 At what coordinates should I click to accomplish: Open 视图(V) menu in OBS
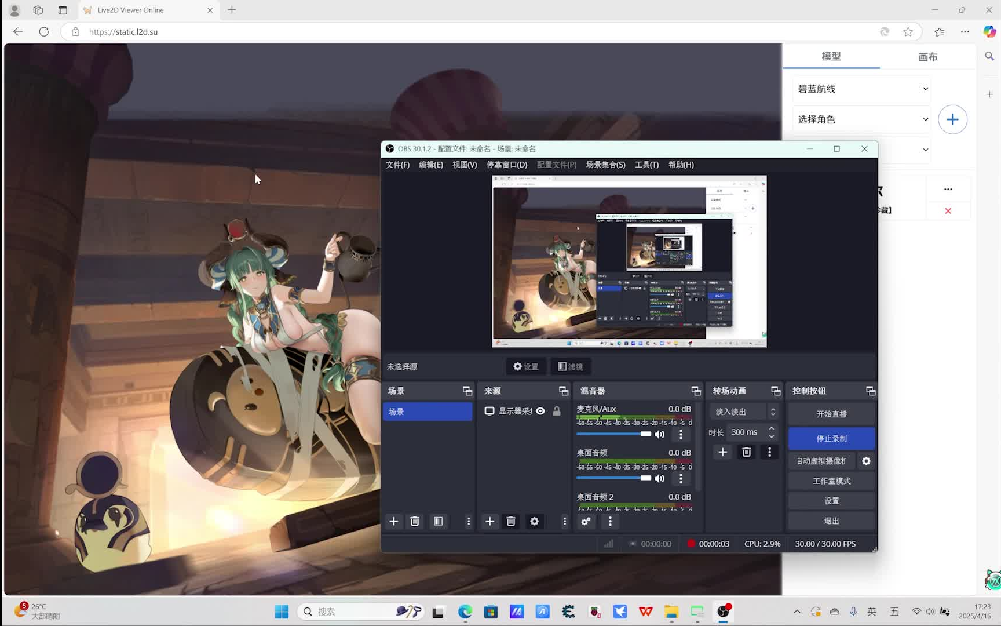[465, 165]
